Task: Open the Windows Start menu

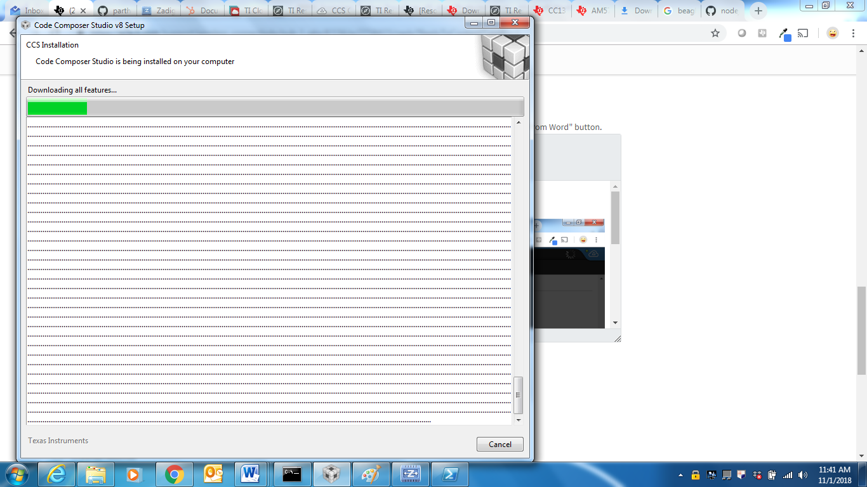Action: coord(16,474)
